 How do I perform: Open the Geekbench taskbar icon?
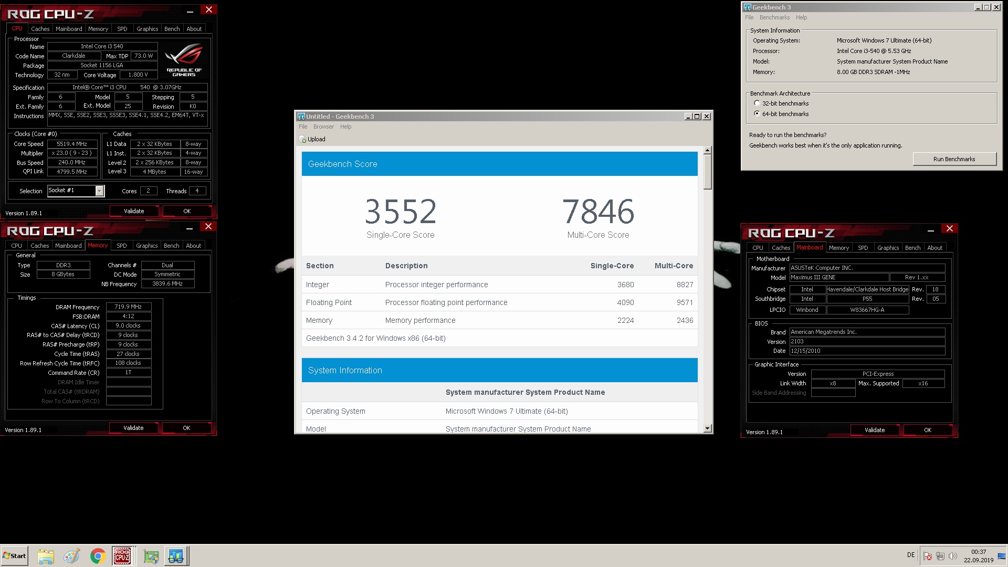point(176,556)
